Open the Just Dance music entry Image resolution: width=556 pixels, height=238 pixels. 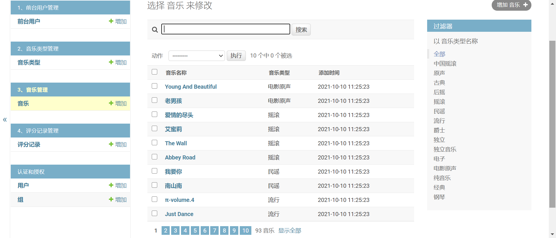point(179,214)
